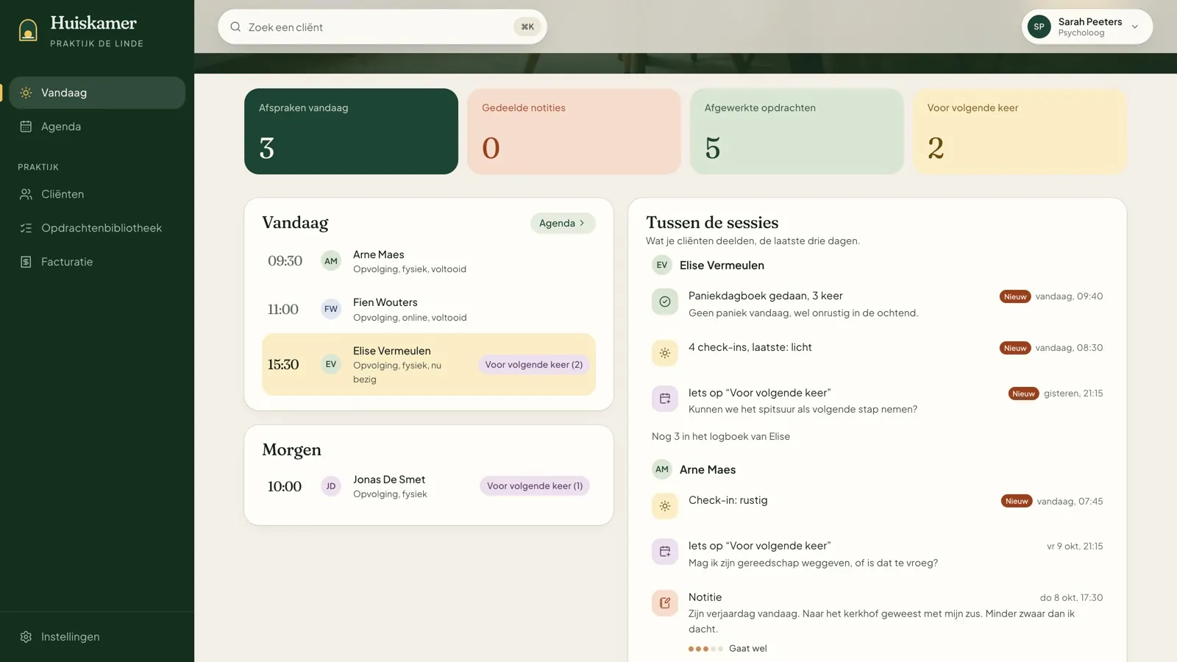Click the Agenda calendar icon in sidebar
This screenshot has height=662, width=1177.
[x=26, y=127]
